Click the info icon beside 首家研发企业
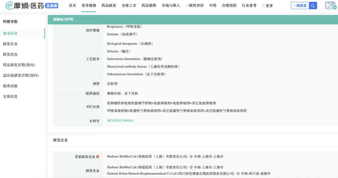 98,157
